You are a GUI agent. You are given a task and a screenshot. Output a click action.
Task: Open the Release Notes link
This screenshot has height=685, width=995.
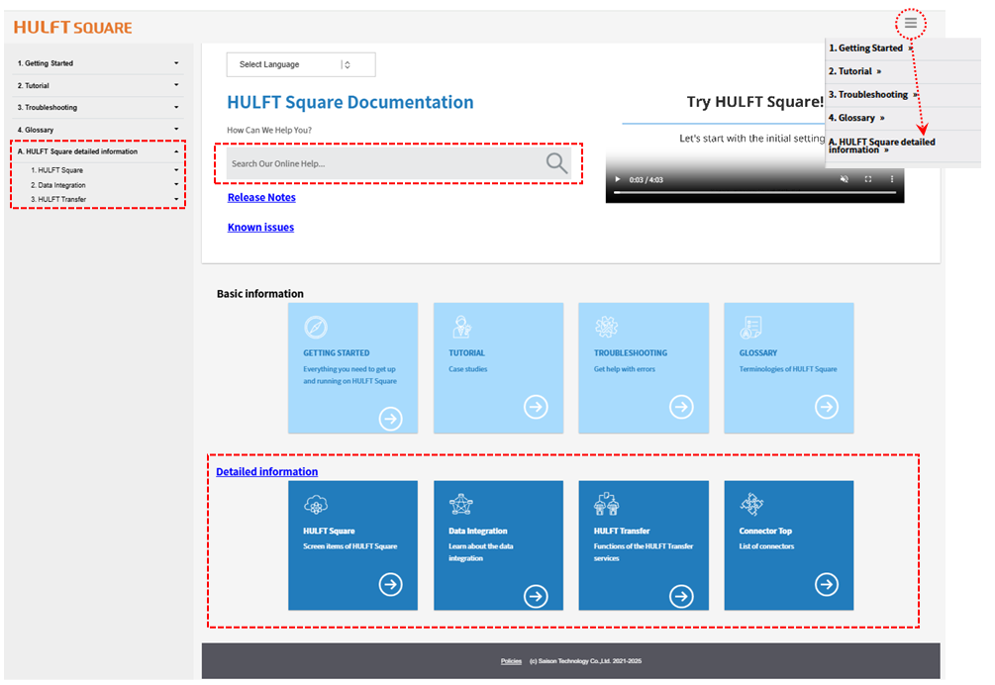click(x=261, y=197)
